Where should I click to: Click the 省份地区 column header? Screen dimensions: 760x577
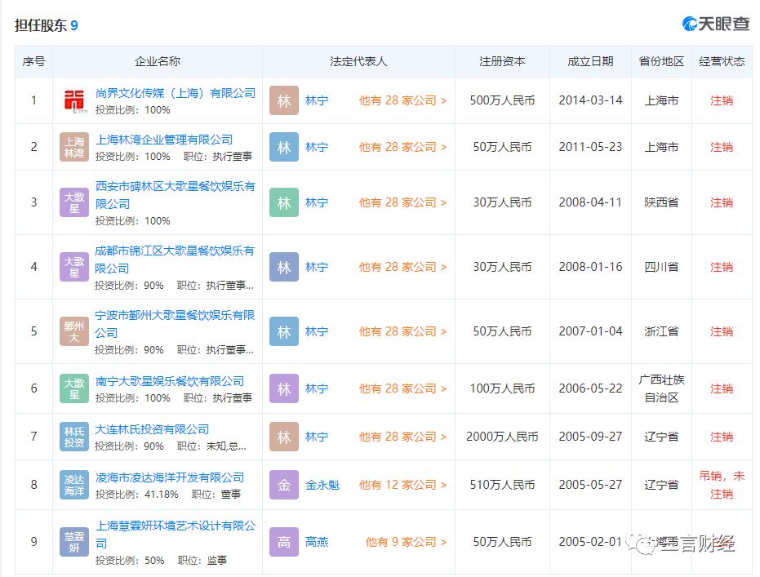click(x=661, y=61)
